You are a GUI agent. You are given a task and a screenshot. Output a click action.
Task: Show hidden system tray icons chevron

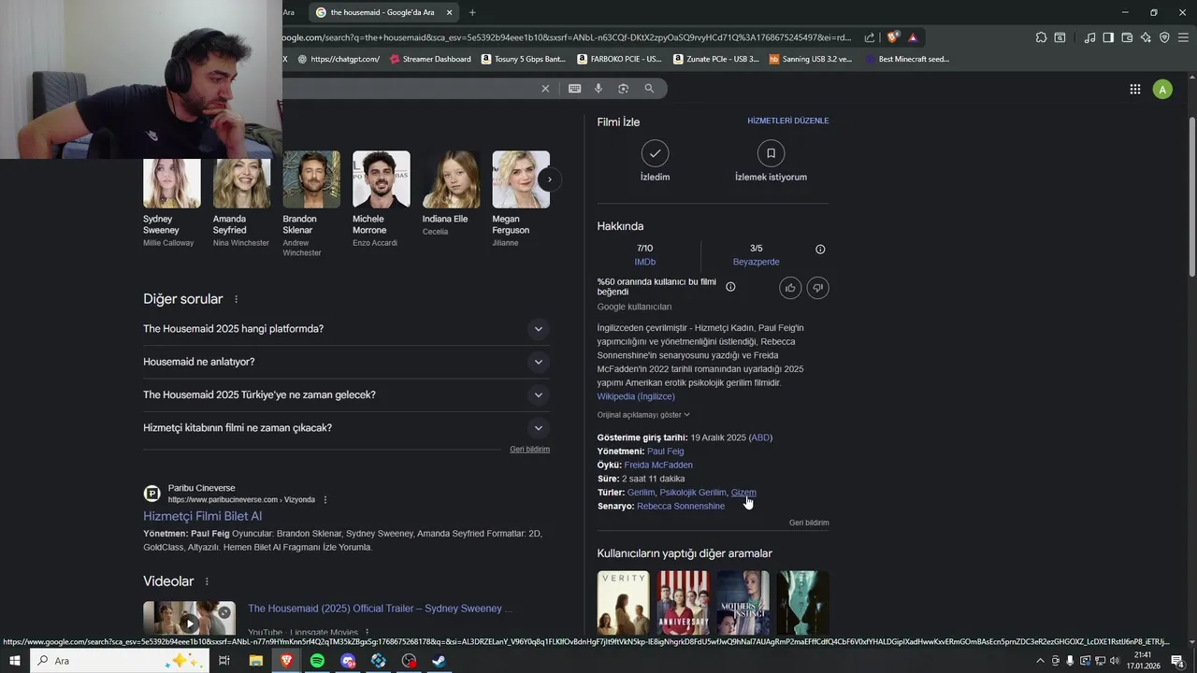(x=1040, y=661)
